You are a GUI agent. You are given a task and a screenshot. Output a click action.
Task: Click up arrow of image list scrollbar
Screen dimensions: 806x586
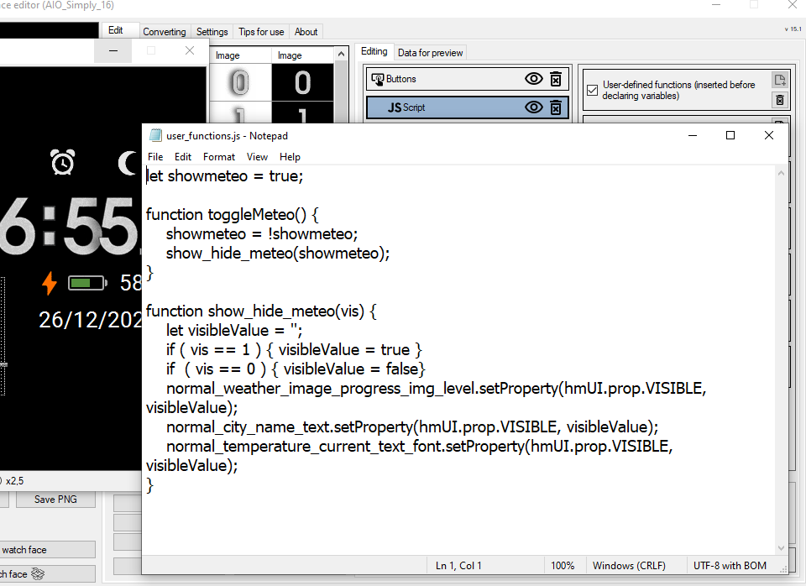341,54
